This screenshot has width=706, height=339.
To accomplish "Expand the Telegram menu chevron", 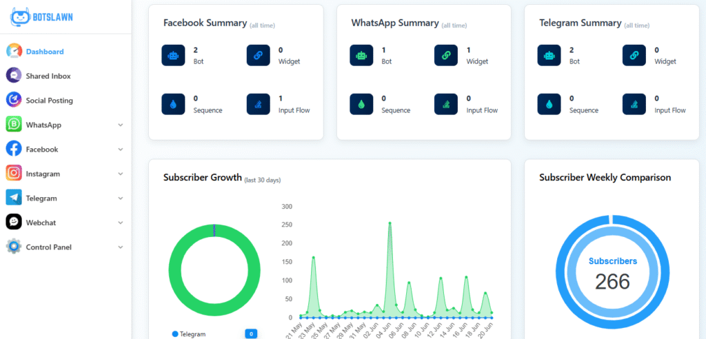I will point(121,198).
